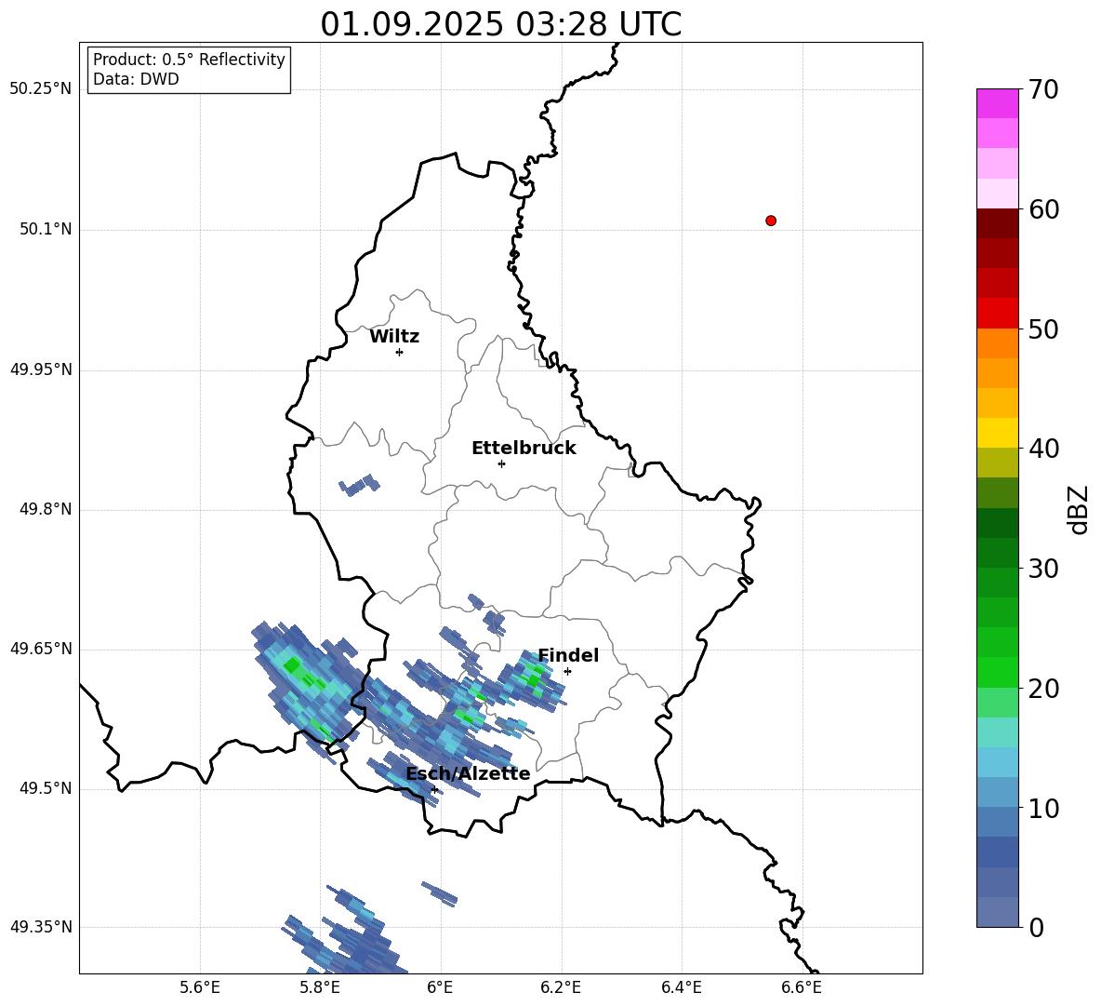Screen dimensions: 1101x1006
Task: Click the 'Data: DWD' source text
Action: tap(136, 79)
